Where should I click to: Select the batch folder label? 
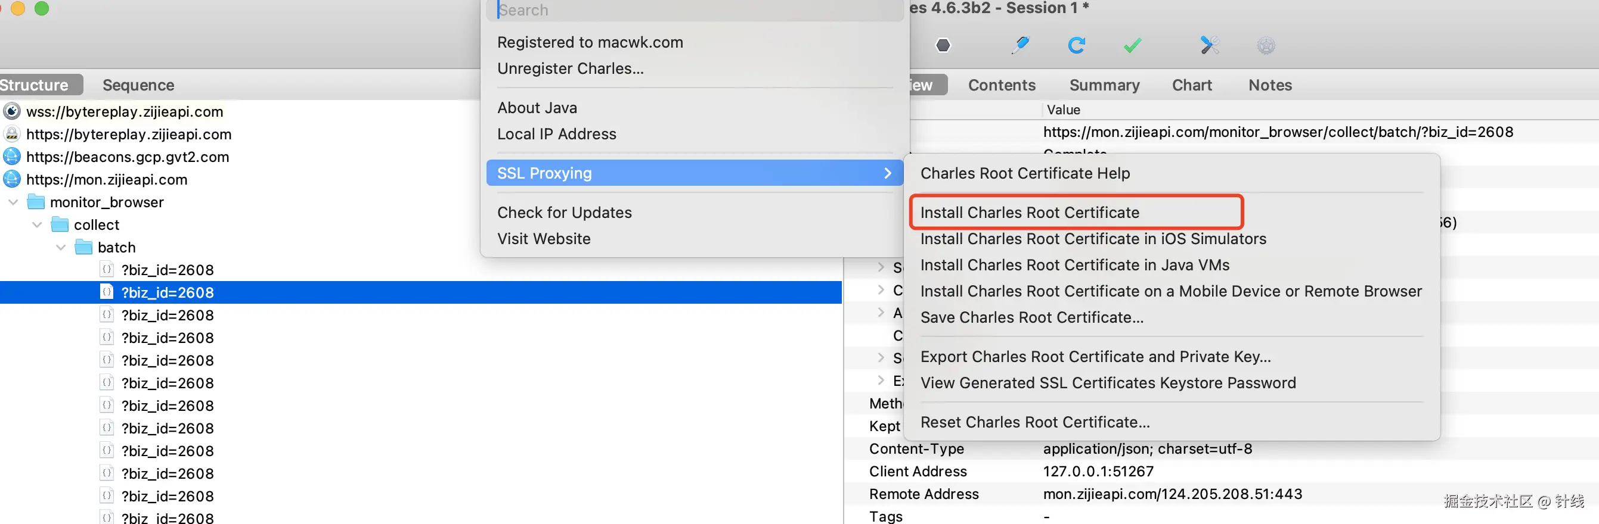(117, 248)
